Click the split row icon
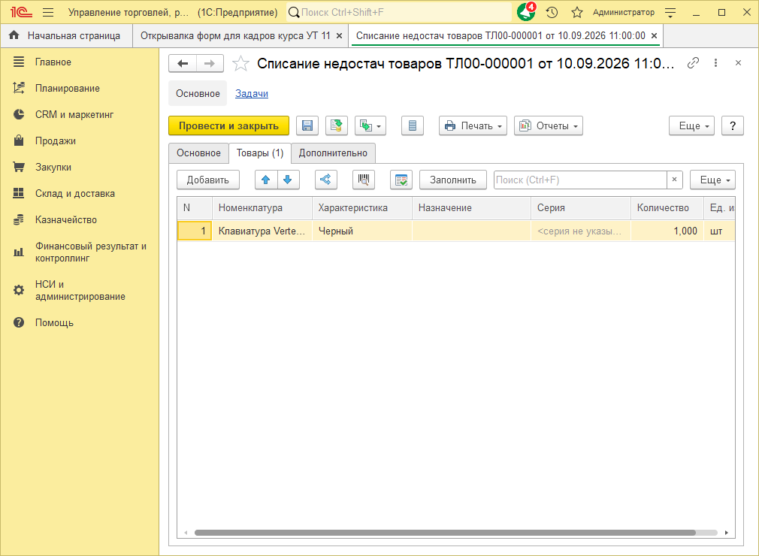 click(326, 180)
